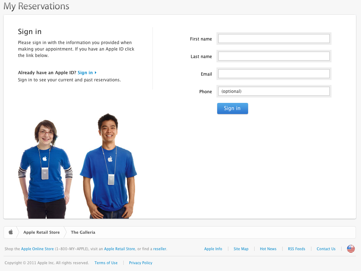This screenshot has height=271, width=361.
Task: Click the US flag country selector icon
Action: tap(351, 249)
